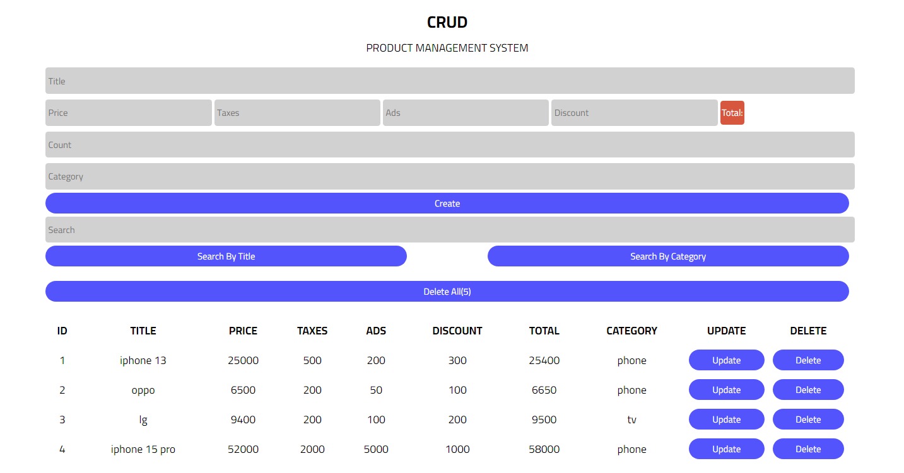The image size is (904, 473).
Task: Update the lg tv product
Action: (x=726, y=419)
